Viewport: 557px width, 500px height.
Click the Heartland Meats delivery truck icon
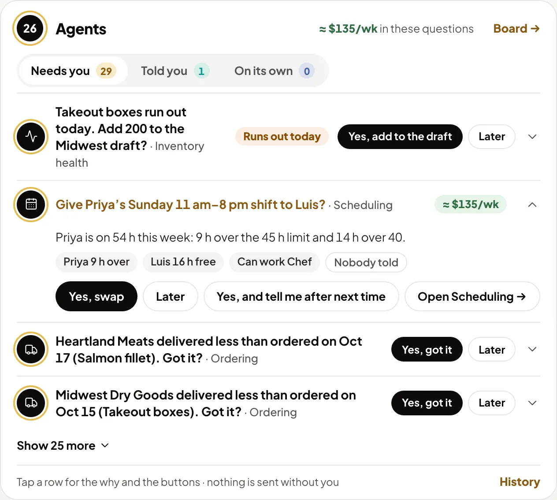(31, 349)
